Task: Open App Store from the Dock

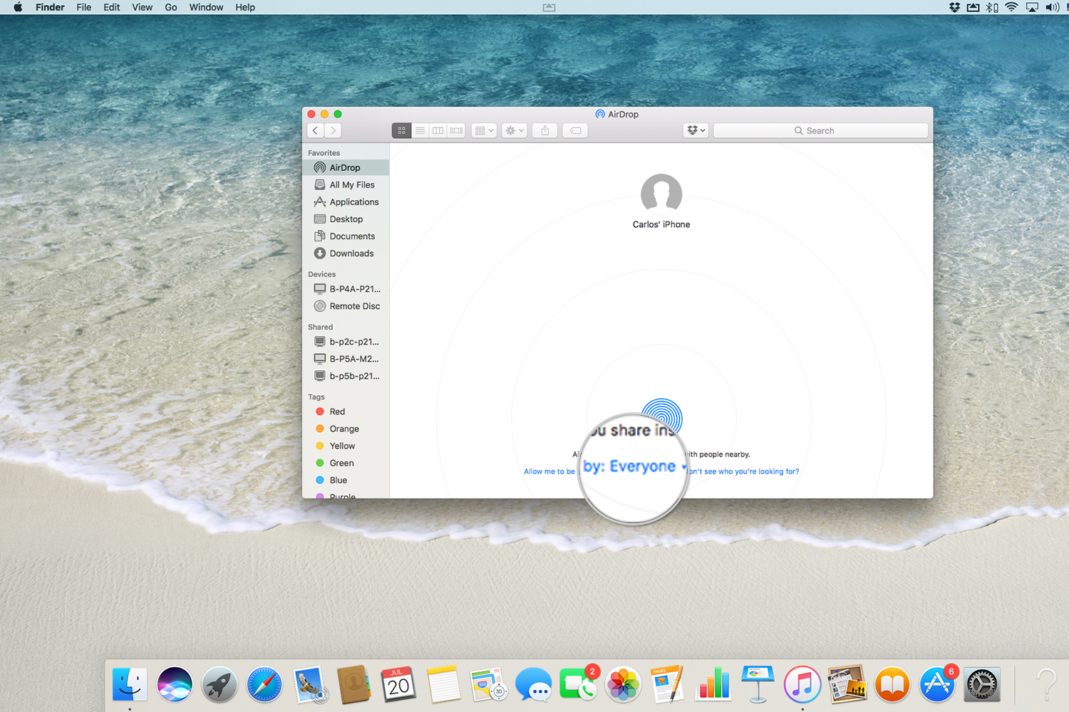Action: click(937, 685)
